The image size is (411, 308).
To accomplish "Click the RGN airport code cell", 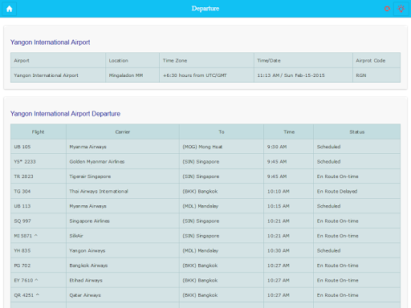I will click(x=376, y=75).
